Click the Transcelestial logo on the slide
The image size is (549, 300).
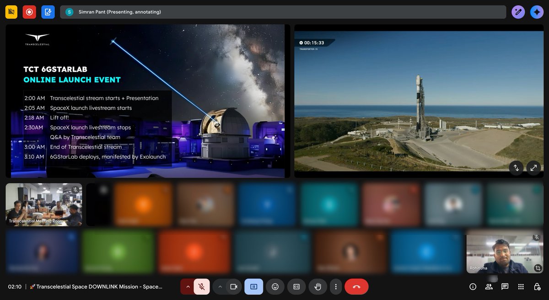(x=38, y=39)
